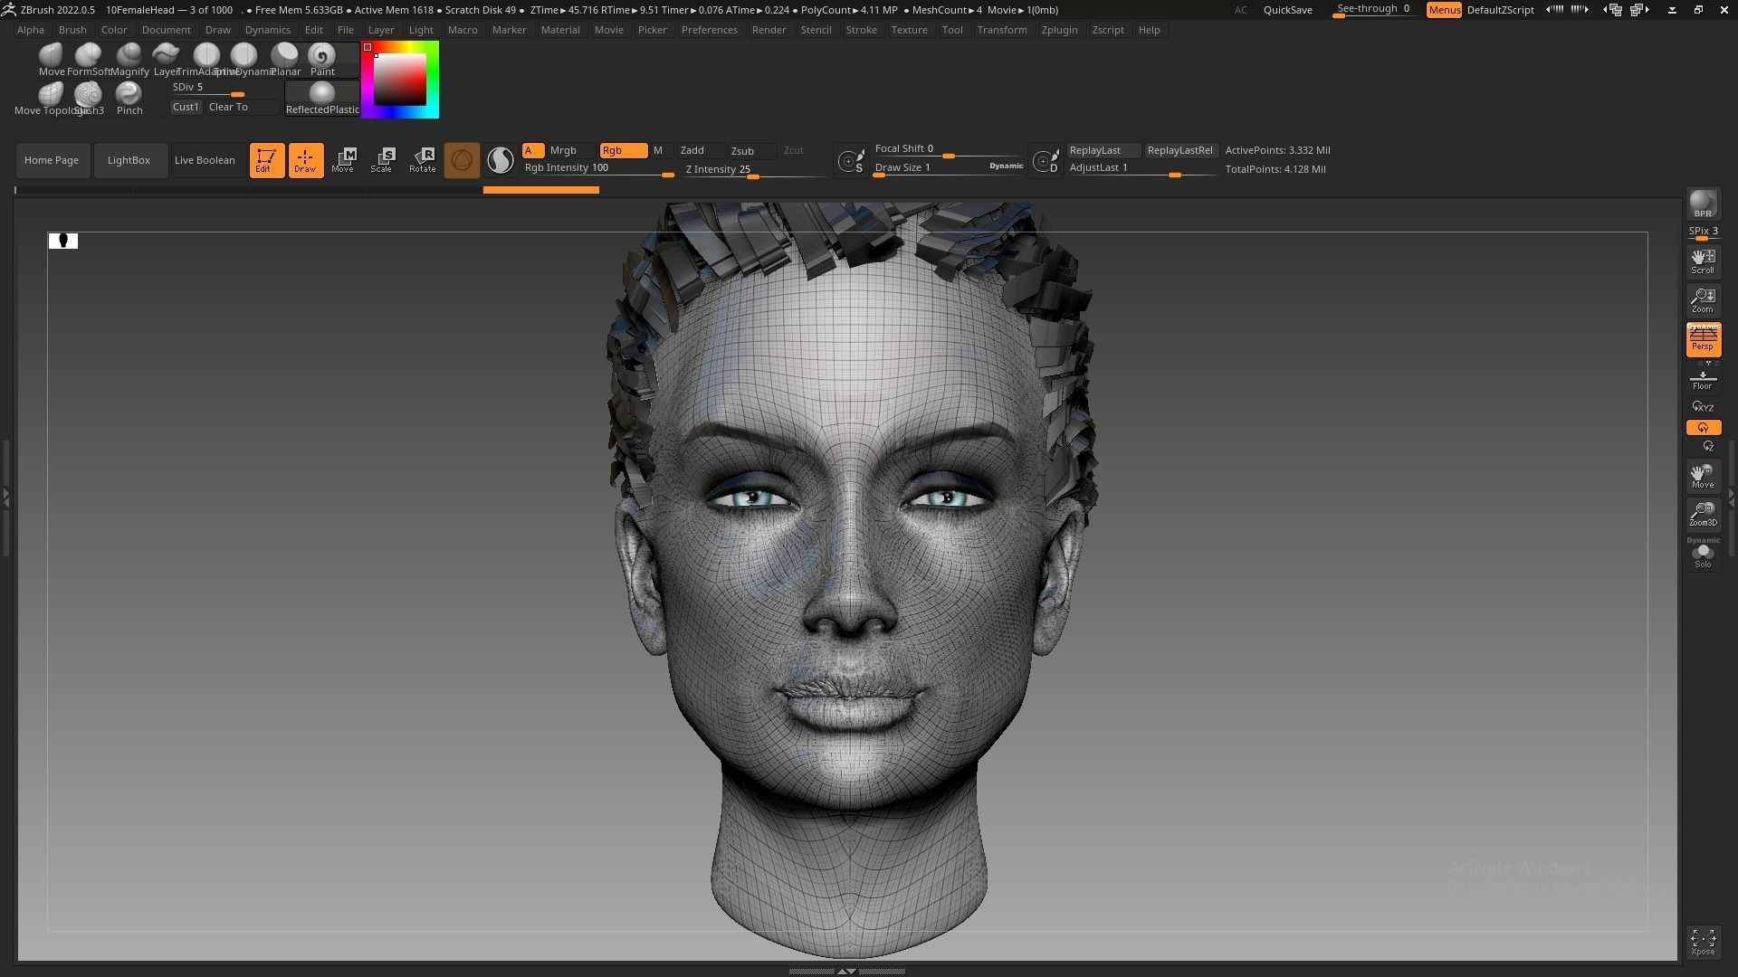Select the Slash3 brush
Image resolution: width=1738 pixels, height=977 pixels.
[89, 98]
